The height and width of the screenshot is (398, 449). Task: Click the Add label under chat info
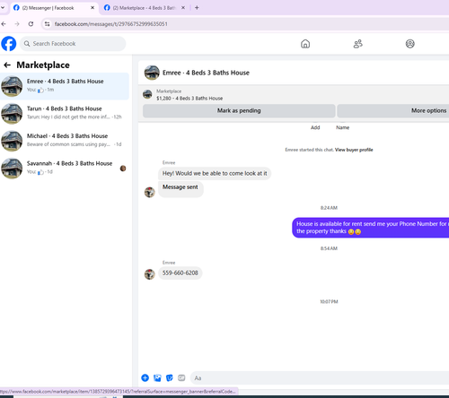pos(315,127)
